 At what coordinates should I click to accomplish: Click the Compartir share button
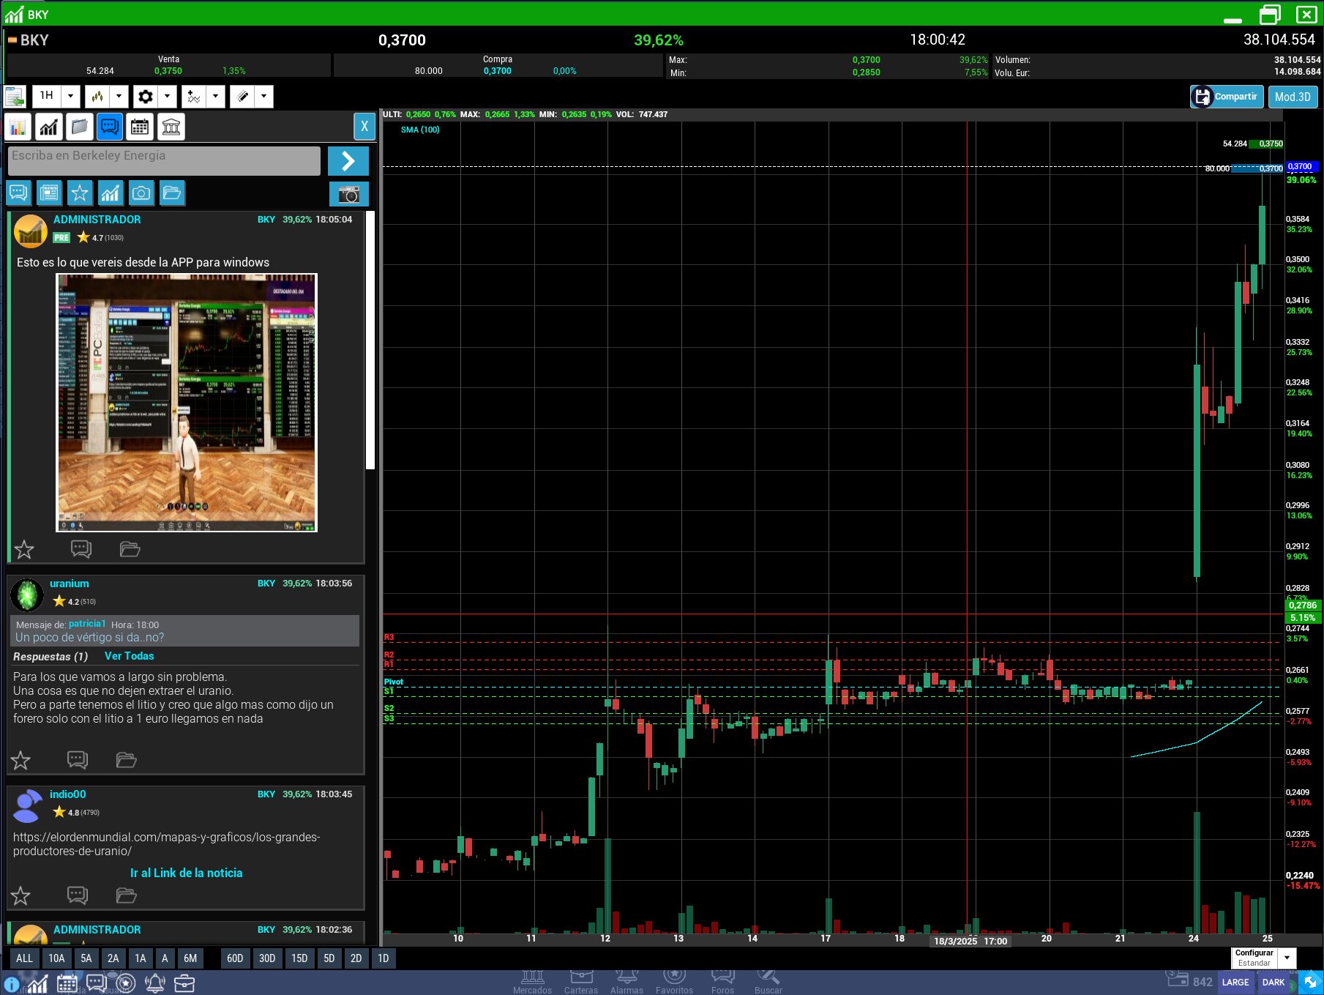click(x=1227, y=97)
